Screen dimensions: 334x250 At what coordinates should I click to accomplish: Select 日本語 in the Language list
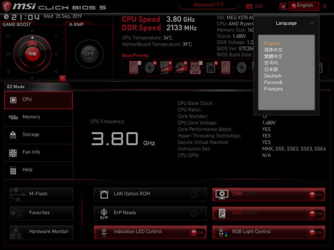(x=271, y=69)
